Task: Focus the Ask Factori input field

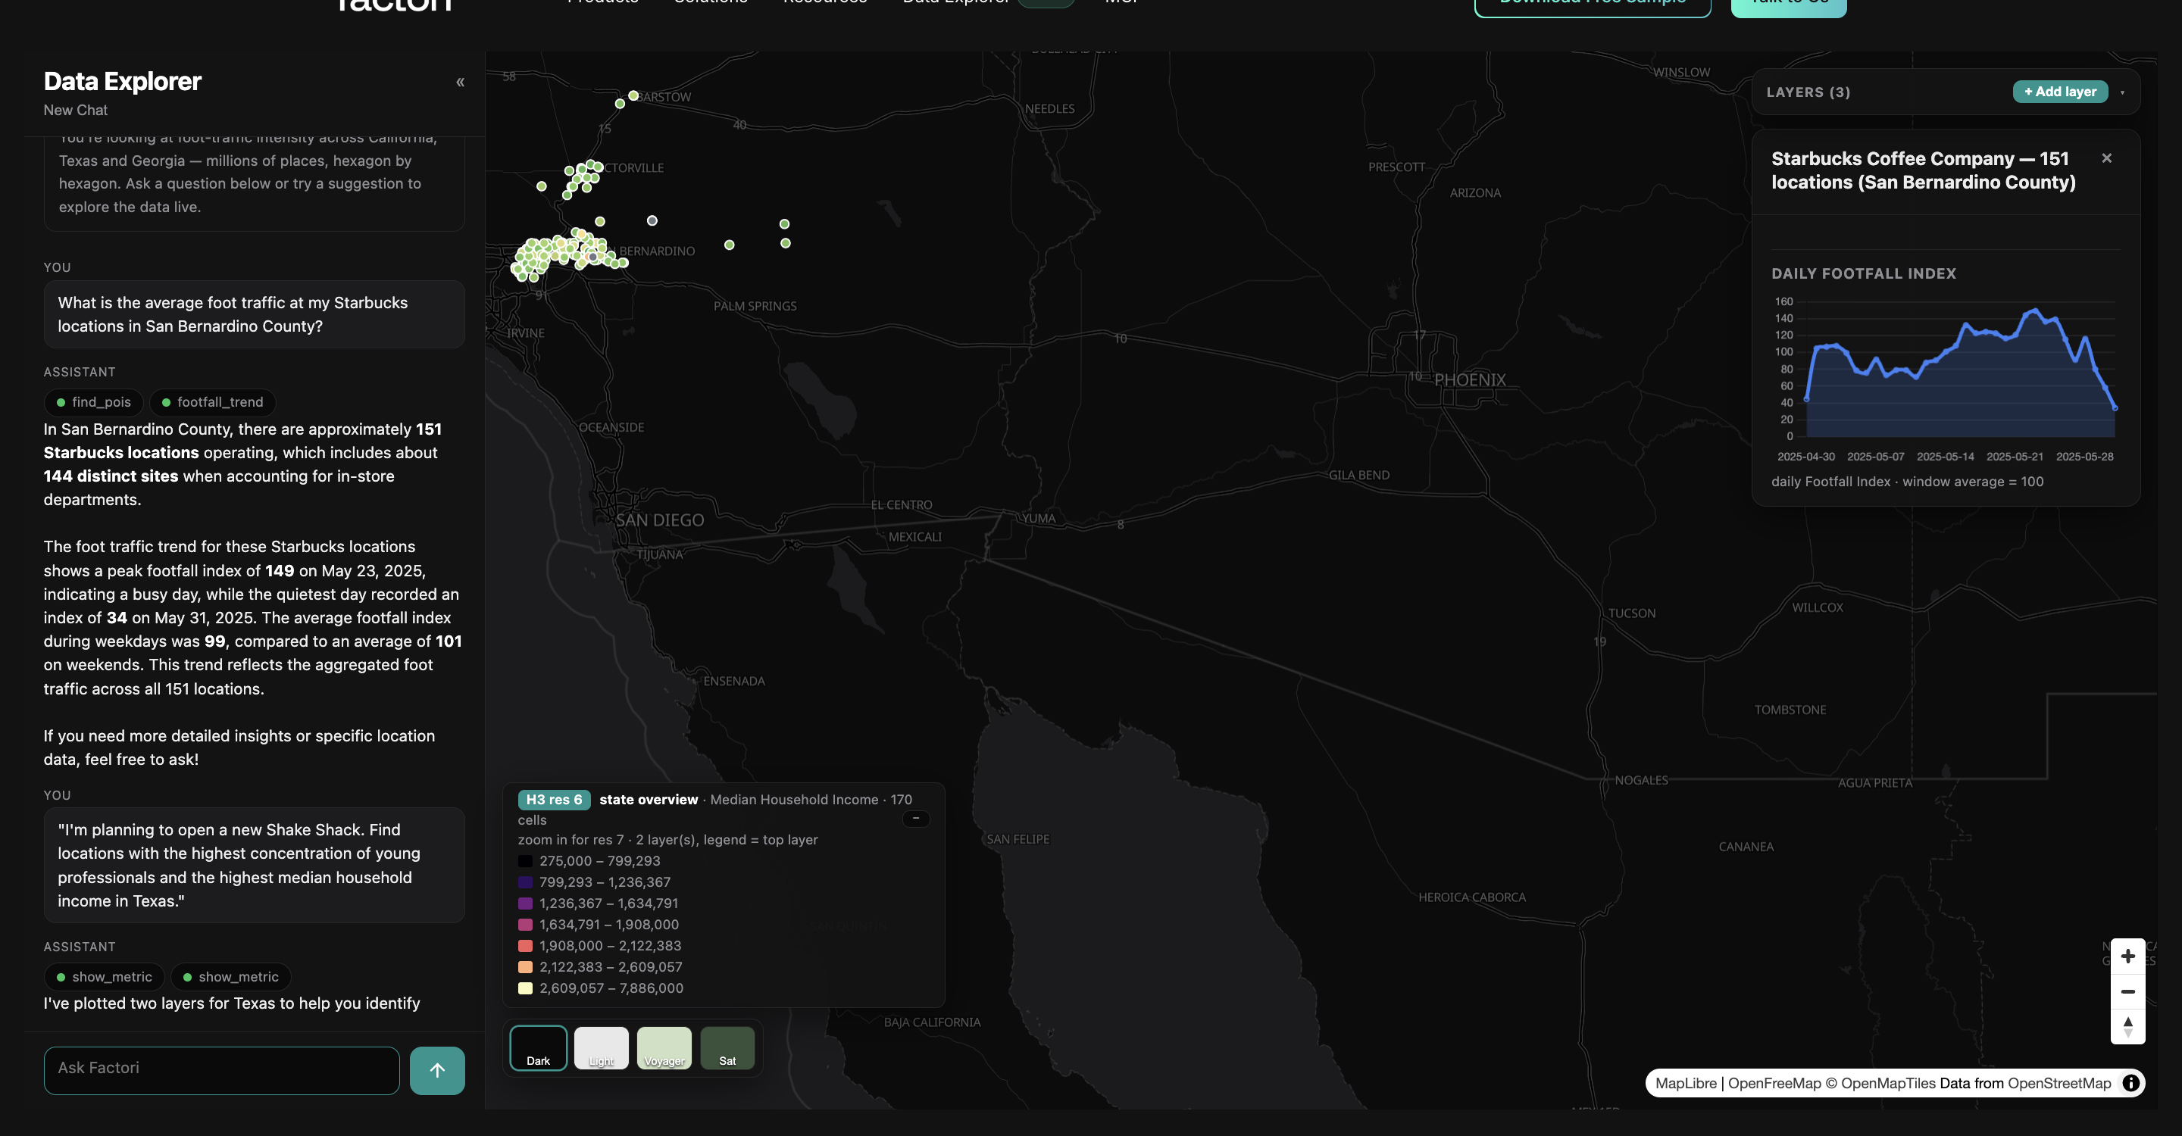Action: coord(222,1070)
